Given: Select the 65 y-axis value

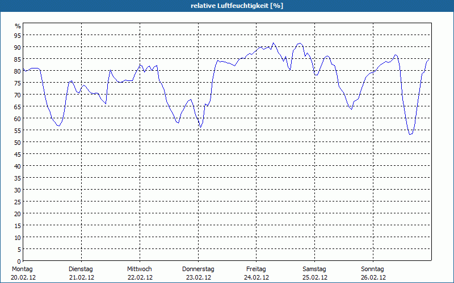Looking at the screenshot, I should (x=18, y=107).
